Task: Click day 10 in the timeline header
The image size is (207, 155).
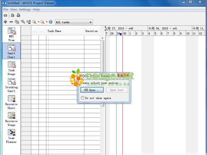Action: (189, 34)
